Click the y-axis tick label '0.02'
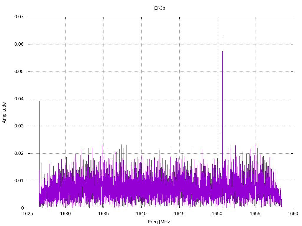Image resolution: width=302 pixels, height=226 pixels. pyautogui.click(x=19, y=153)
